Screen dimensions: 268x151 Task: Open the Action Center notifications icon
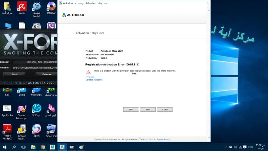coord(245,147)
